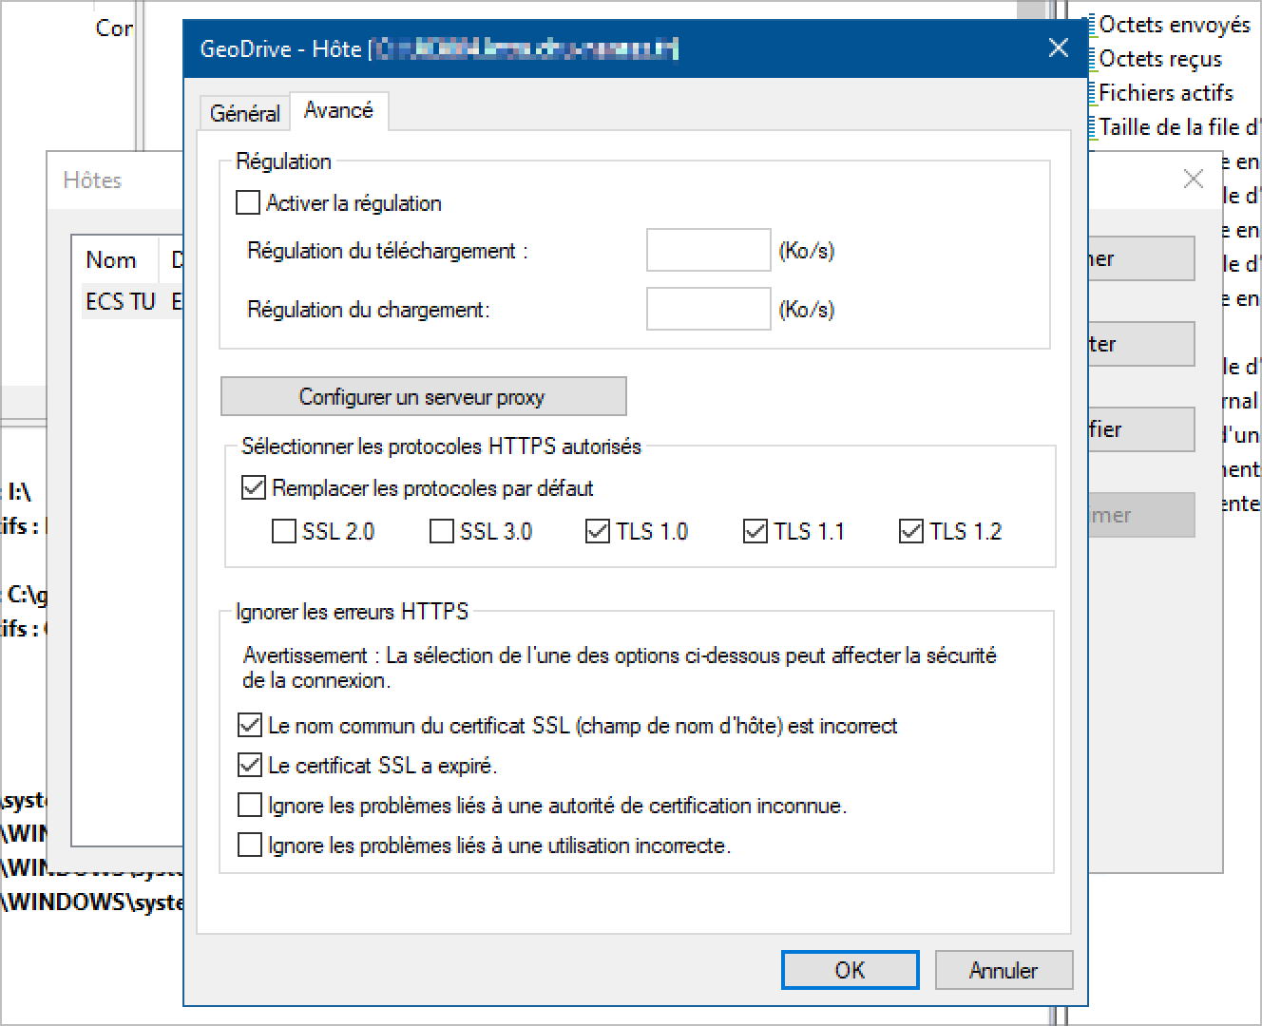1262x1026 pixels.
Task: Close the GeoDrive Hôte dialog
Action: (1058, 48)
